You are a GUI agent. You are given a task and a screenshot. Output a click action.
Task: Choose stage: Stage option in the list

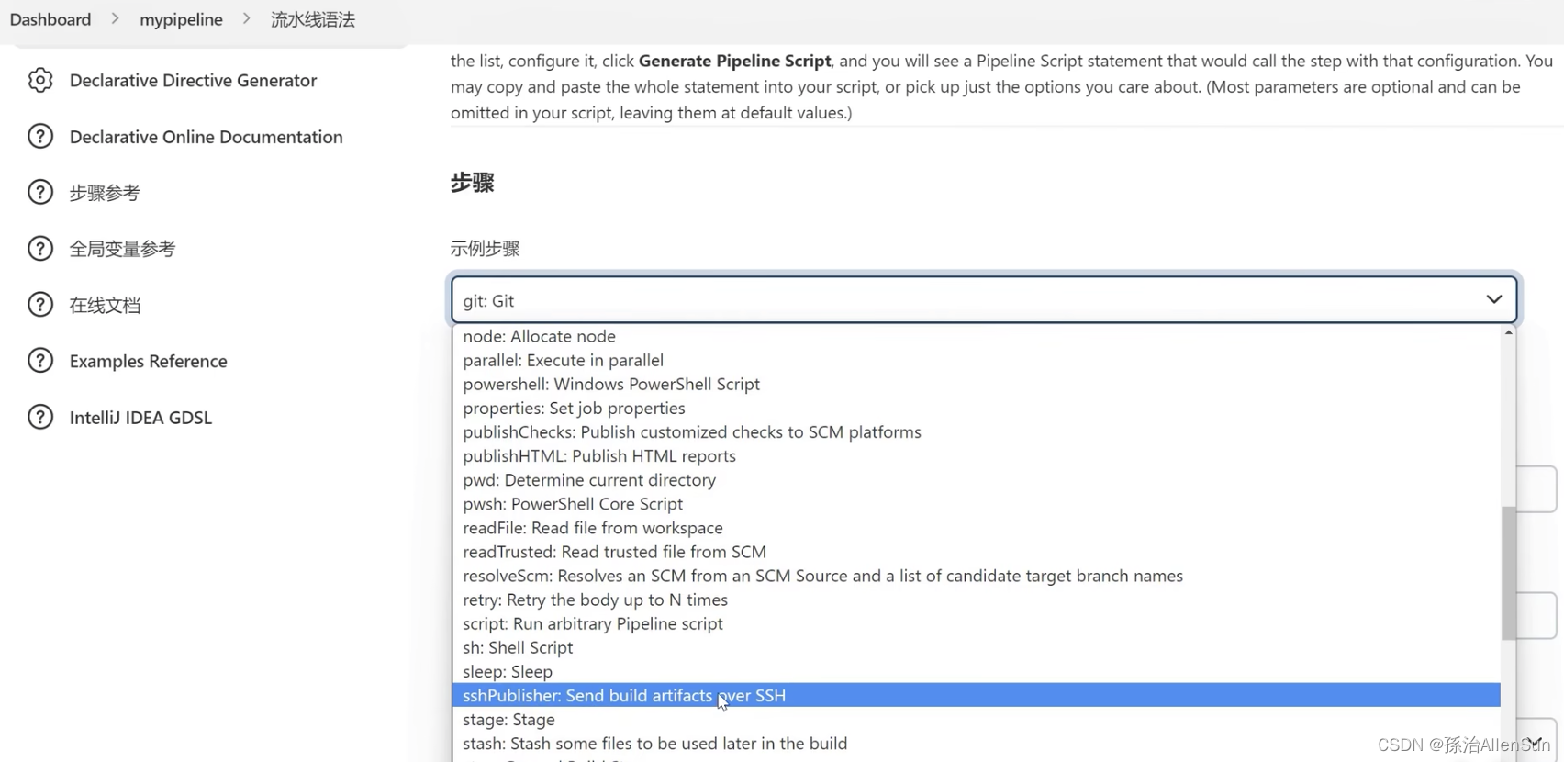[x=508, y=719]
